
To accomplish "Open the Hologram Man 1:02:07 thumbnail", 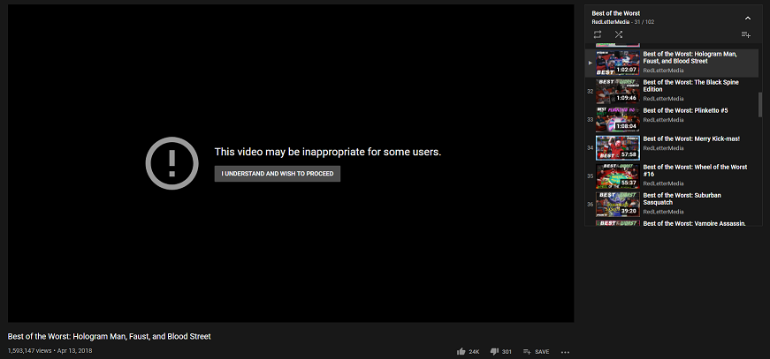I will point(618,63).
